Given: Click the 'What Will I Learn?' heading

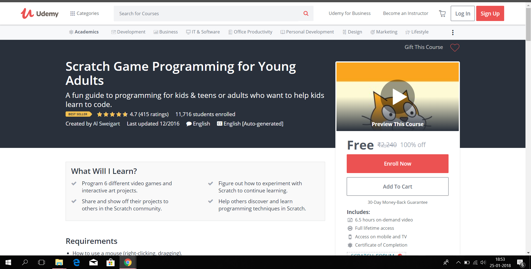Looking at the screenshot, I should click(x=104, y=171).
